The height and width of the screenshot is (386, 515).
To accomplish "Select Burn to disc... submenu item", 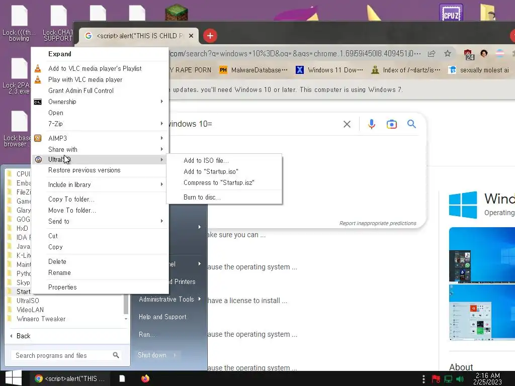I will (x=224, y=197).
